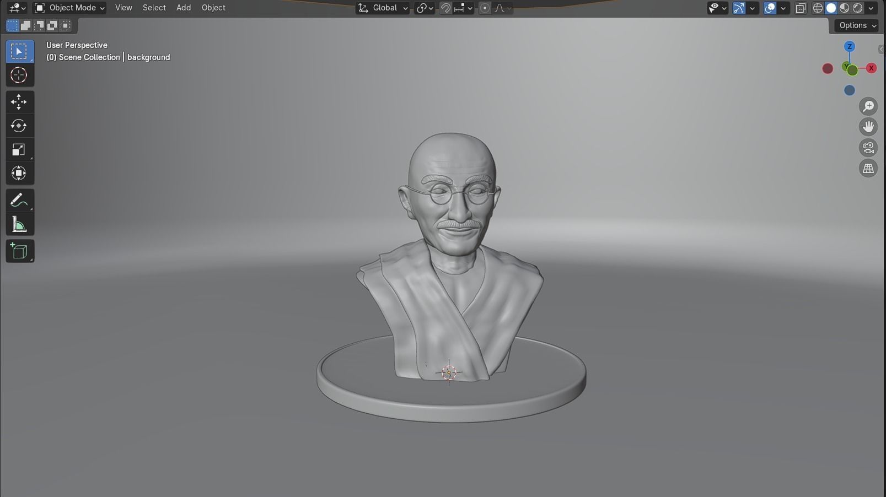Set selection mode to Extend

click(25, 25)
